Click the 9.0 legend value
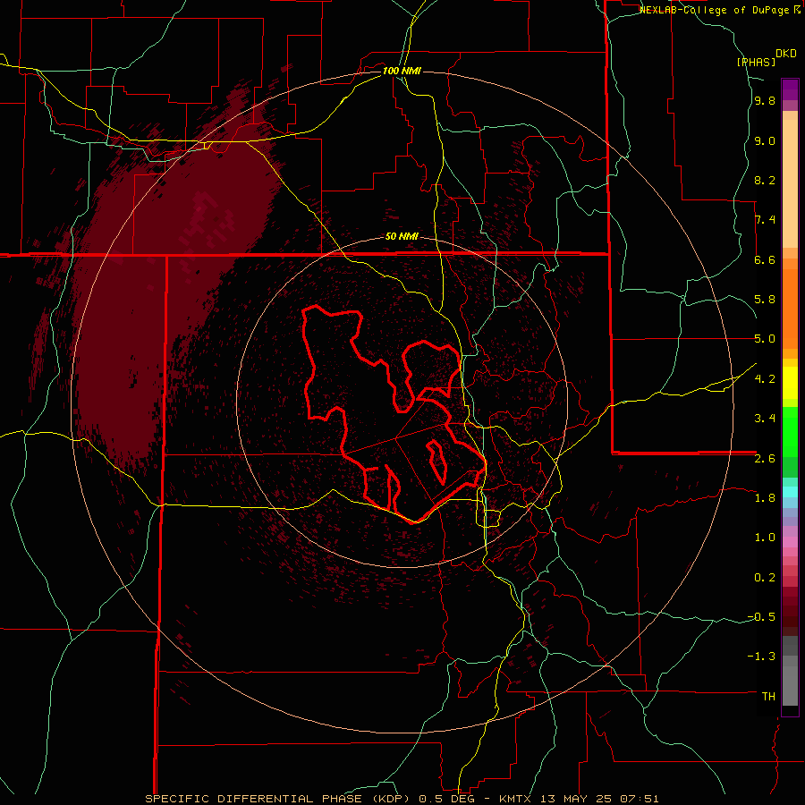Viewport: 805px width, 805px height. tap(765, 141)
